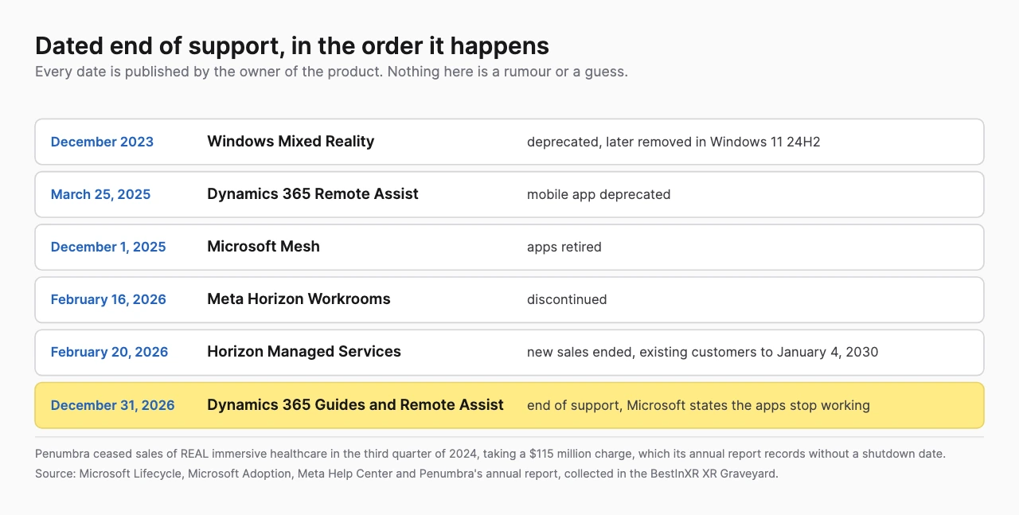Select the 'Microsoft Mesh' product name
1019x515 pixels.
click(264, 247)
